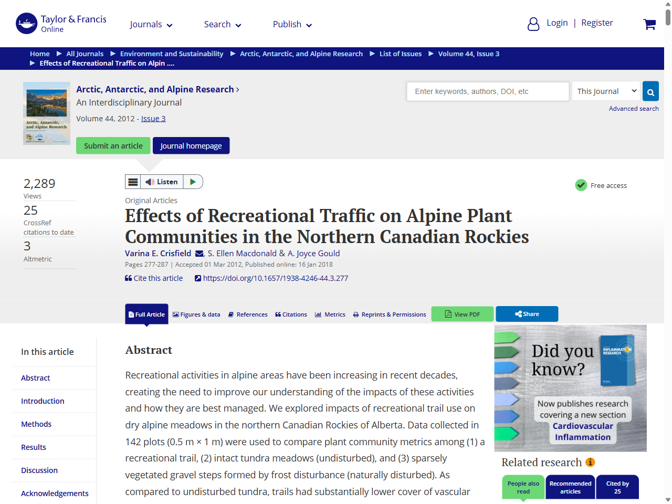Image resolution: width=672 pixels, height=504 pixels.
Task: Click the bar chart icon on Metrics
Action: 318,314
